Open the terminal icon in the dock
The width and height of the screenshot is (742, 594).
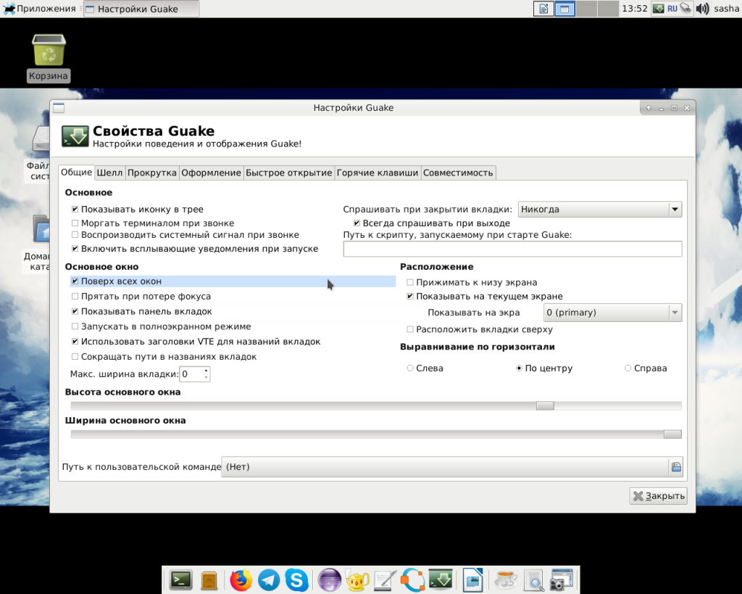[180, 579]
